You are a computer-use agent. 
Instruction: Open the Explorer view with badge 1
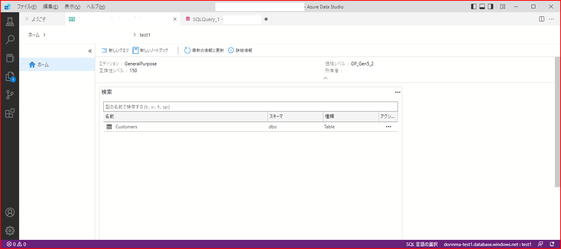(10, 77)
